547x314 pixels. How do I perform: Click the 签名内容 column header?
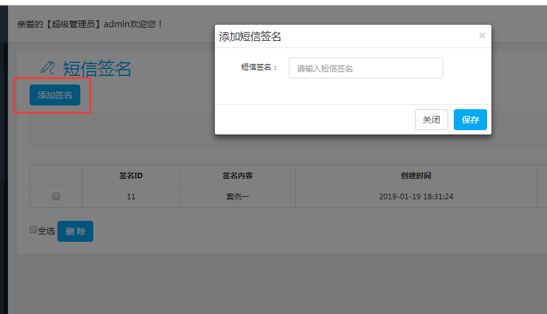click(238, 176)
